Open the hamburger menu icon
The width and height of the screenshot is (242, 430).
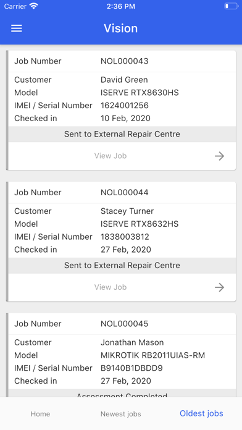click(17, 28)
